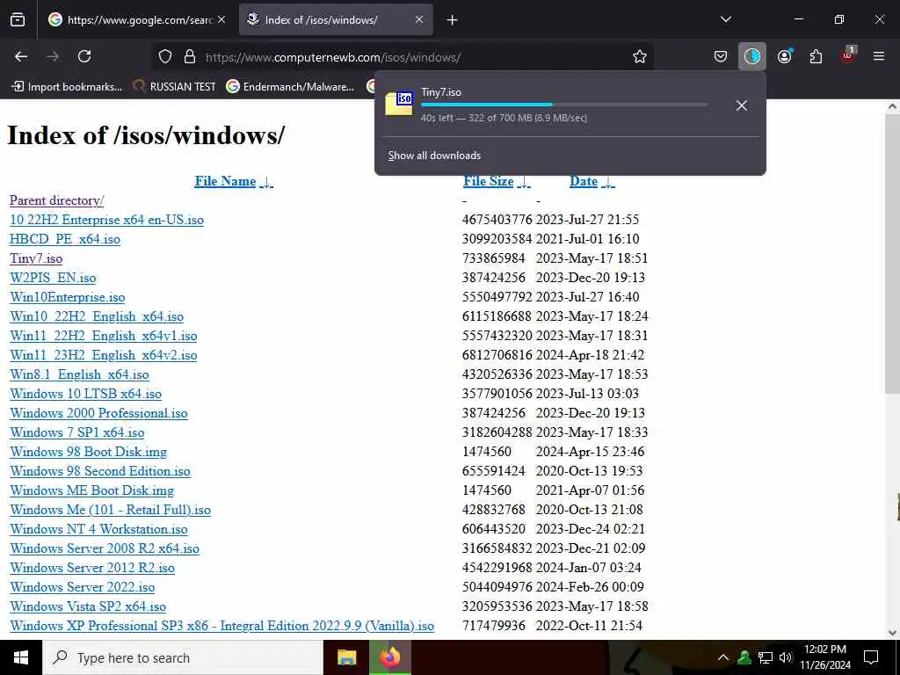900x675 pixels.
Task: Open the hamburger application menu
Action: point(879,56)
